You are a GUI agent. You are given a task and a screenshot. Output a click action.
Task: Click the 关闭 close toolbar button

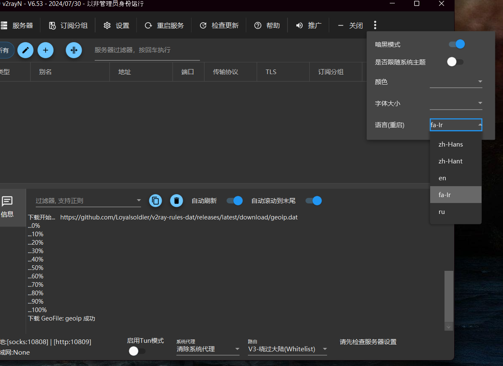point(350,26)
